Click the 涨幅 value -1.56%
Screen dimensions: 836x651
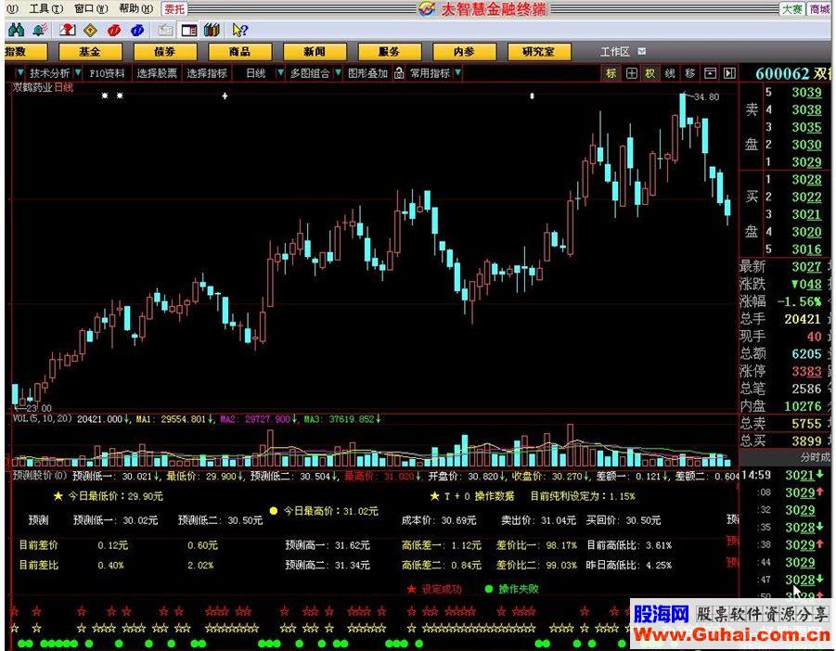pyautogui.click(x=799, y=301)
